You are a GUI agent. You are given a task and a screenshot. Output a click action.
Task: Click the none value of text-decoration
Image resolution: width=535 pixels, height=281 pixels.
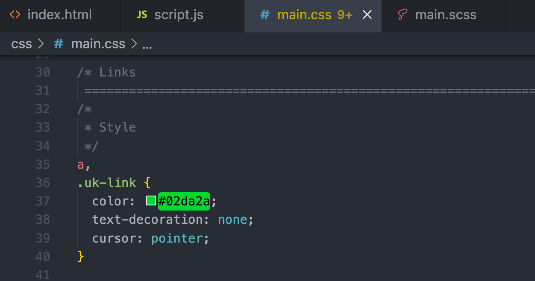[x=232, y=220]
